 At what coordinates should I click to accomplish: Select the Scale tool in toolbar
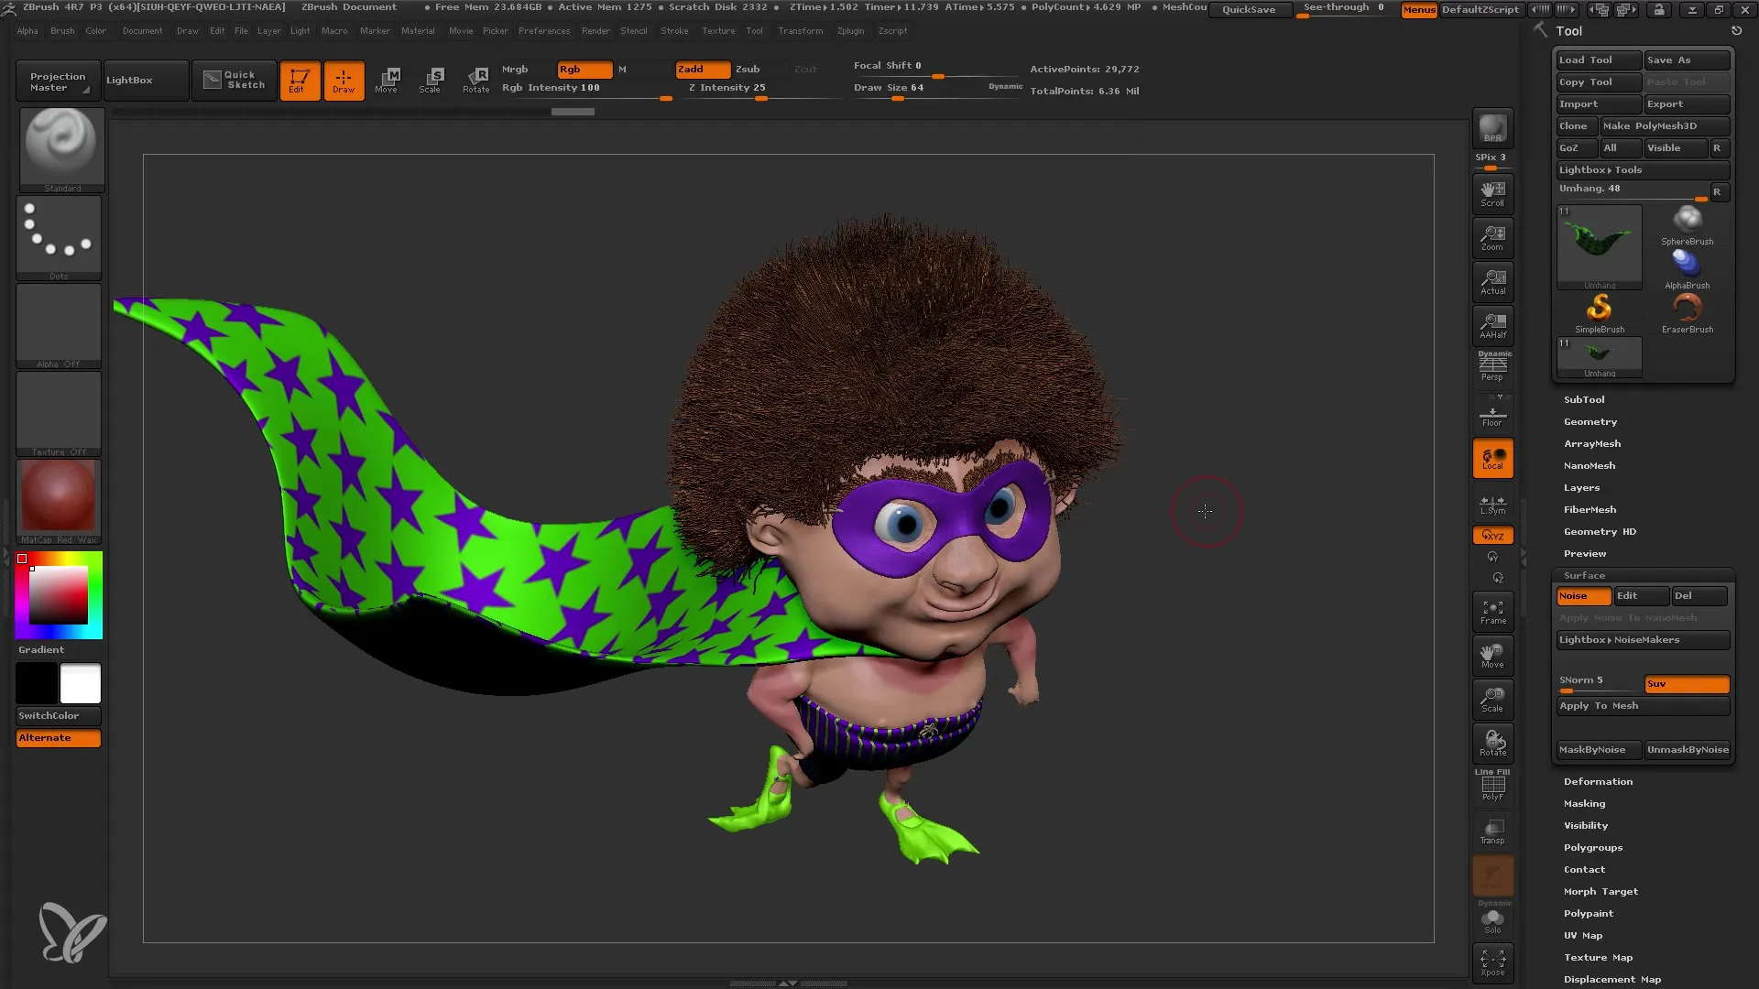(432, 79)
